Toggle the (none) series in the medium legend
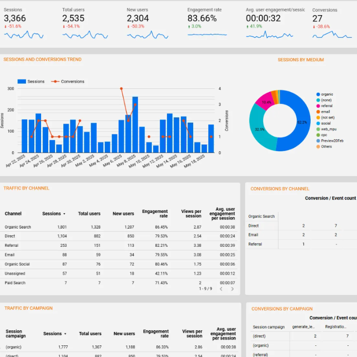 [317, 100]
